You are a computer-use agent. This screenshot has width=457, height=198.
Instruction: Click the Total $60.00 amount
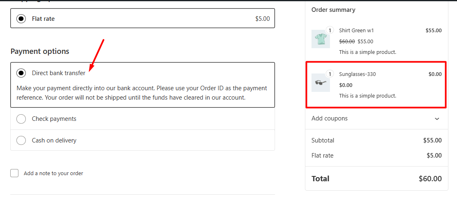[430, 178]
